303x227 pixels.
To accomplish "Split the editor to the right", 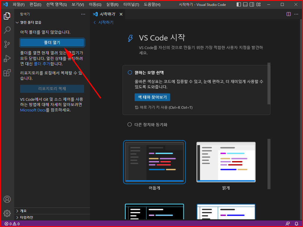I will click(x=289, y=14).
